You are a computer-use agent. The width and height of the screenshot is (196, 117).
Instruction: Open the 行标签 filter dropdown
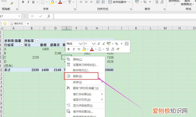22,45
